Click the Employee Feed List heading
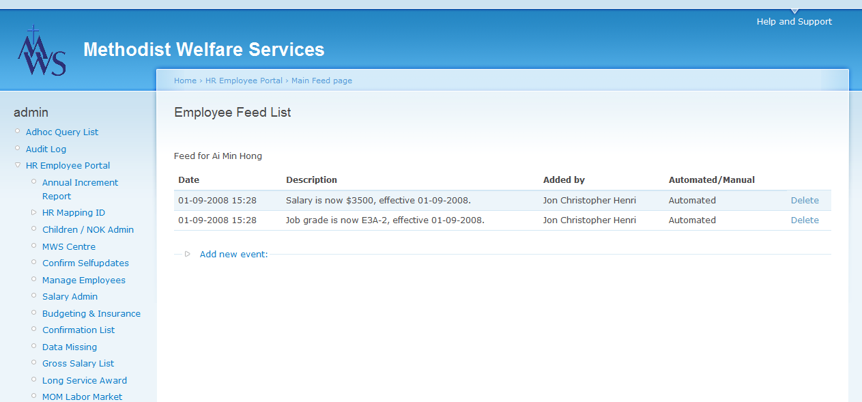The width and height of the screenshot is (862, 402). (x=233, y=113)
